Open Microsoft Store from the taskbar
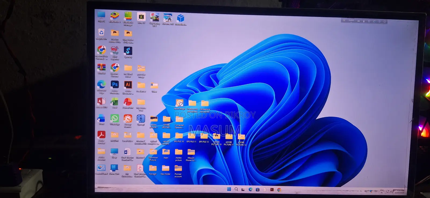This screenshot has width=430, height=198. [257, 189]
